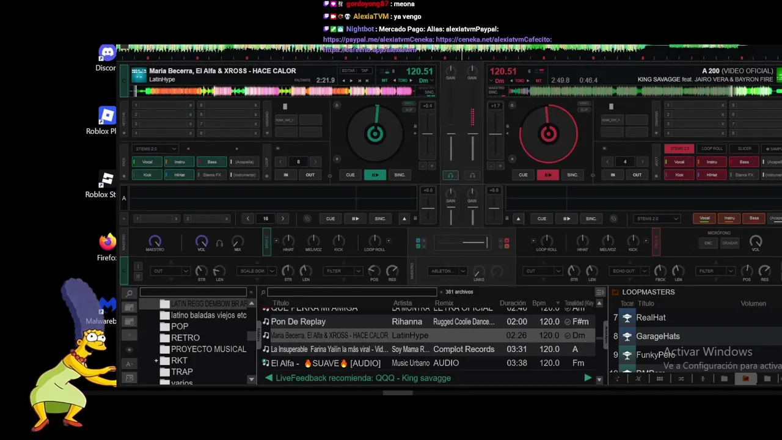This screenshot has height=440, width=782.
Task: Toggle the left deck Bass stem pad
Action: (x=212, y=162)
